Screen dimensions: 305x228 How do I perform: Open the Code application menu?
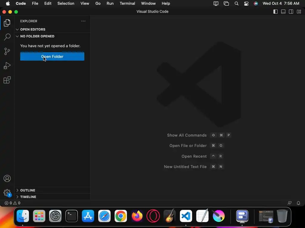(x=21, y=4)
